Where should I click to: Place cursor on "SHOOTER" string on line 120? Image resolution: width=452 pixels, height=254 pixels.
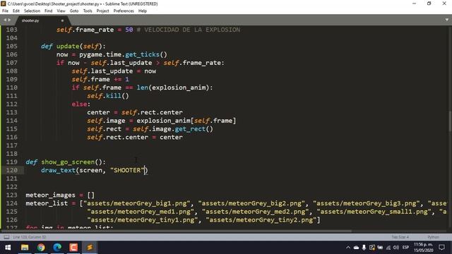point(127,170)
